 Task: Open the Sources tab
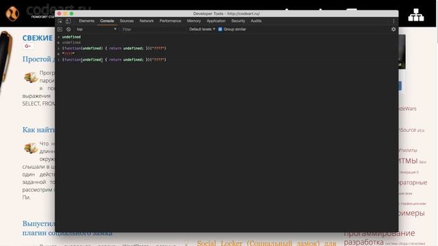[127, 21]
